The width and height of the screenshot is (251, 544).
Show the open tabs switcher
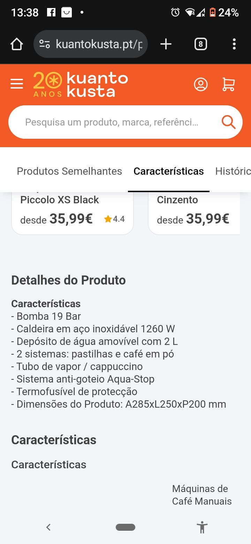point(200,44)
